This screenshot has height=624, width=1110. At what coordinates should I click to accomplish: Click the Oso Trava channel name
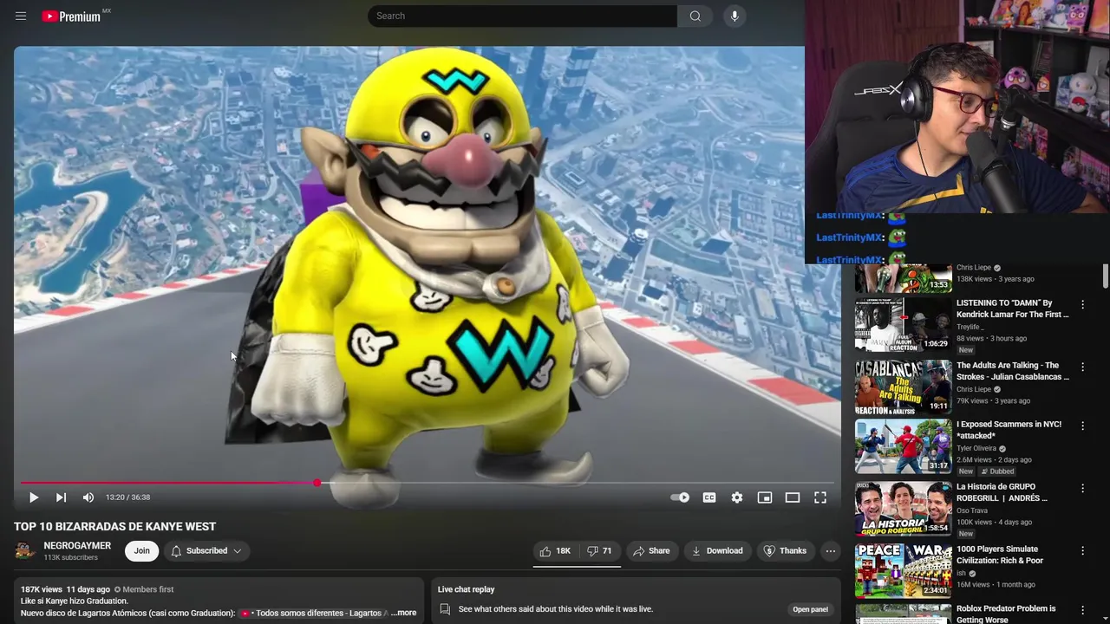pyautogui.click(x=972, y=510)
